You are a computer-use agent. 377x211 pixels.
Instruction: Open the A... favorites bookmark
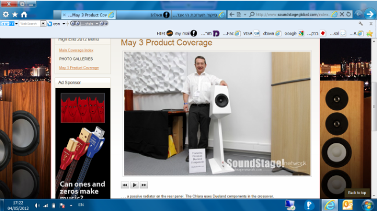[x=356, y=34]
